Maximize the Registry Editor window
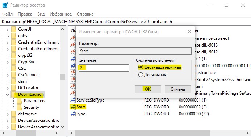 coord(226,5)
